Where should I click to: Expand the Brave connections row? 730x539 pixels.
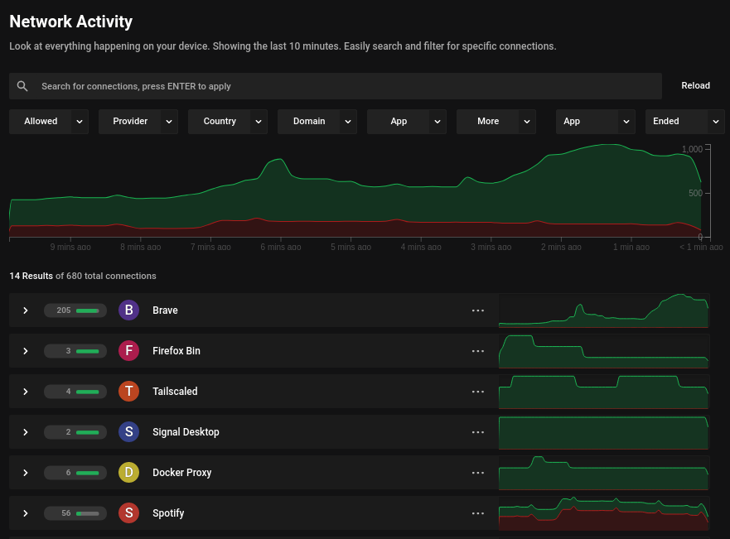pos(26,310)
